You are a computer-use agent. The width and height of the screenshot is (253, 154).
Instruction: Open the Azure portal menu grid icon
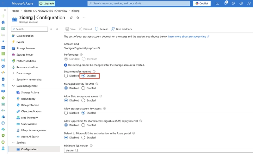click(3, 3)
